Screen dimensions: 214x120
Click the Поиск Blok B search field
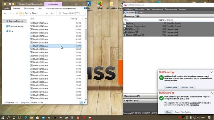pyautogui.click(x=71, y=13)
